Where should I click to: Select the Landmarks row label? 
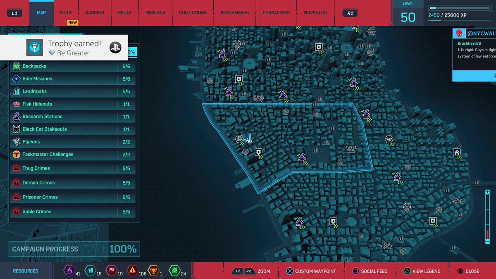click(35, 91)
